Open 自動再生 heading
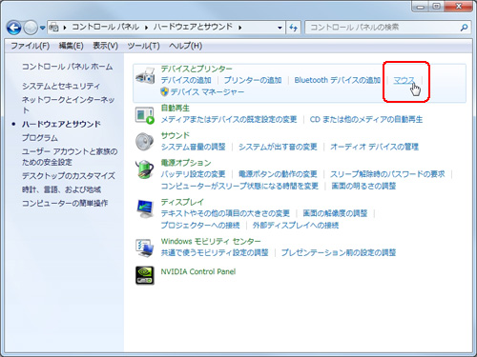The width and height of the screenshot is (477, 357). coord(176,109)
